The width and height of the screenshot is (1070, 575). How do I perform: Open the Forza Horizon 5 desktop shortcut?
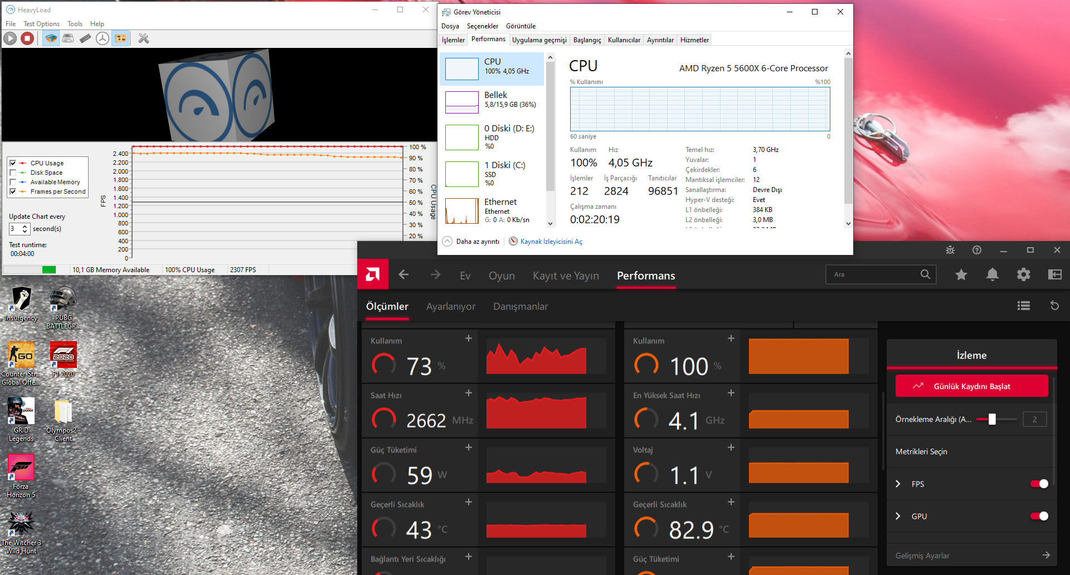21,476
